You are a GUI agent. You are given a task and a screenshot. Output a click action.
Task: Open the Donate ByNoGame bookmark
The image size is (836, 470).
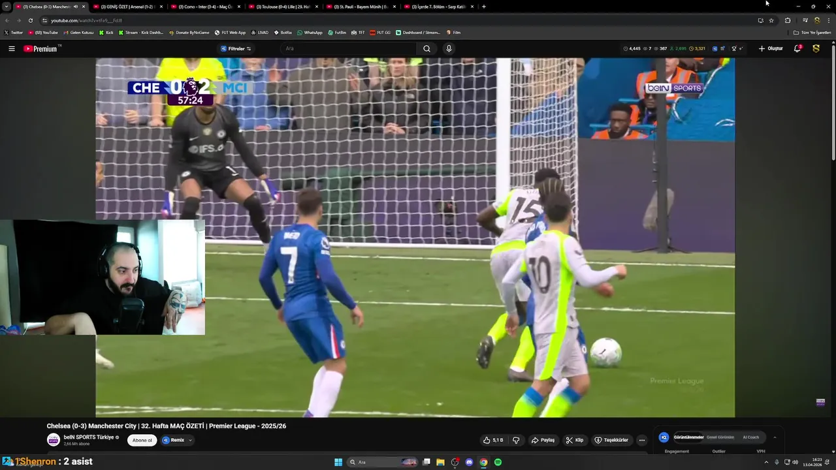(x=189, y=32)
